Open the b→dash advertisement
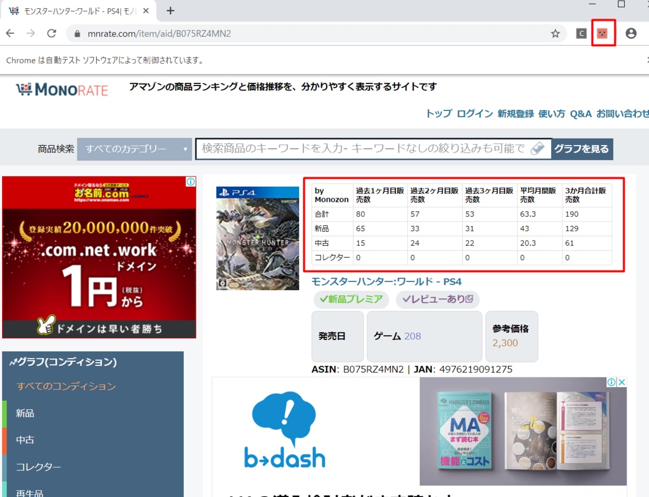The width and height of the screenshot is (649, 497). 285,431
